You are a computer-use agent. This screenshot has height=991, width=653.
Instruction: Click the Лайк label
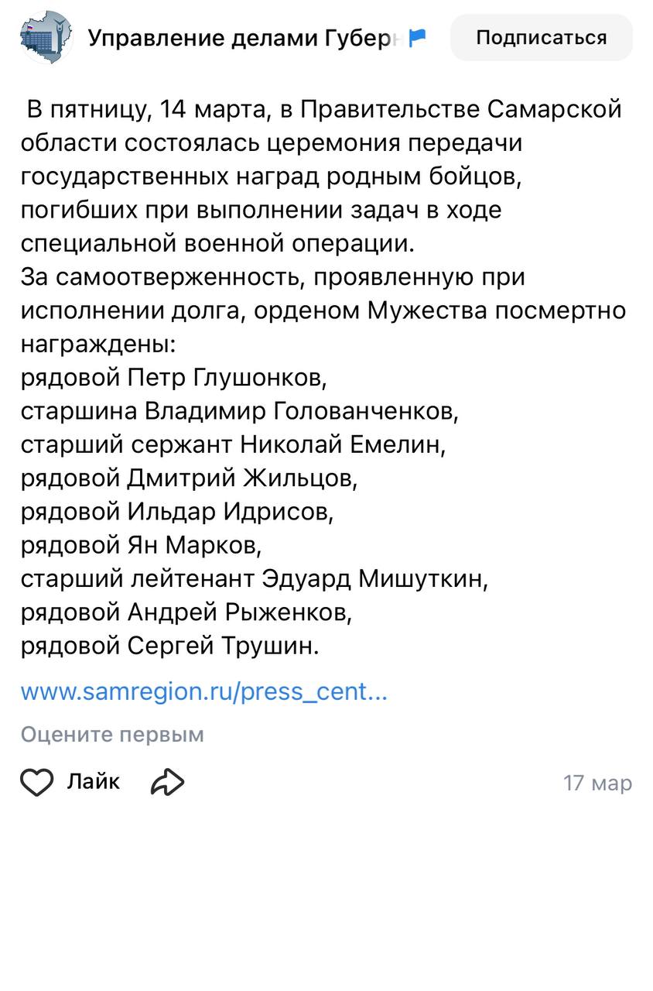(94, 781)
